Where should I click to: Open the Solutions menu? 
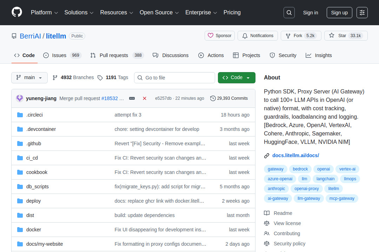click(79, 12)
